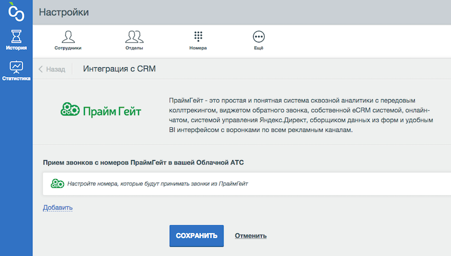This screenshot has height=256, width=451.
Task: Click the Отделы tab label
Action: click(x=134, y=48)
